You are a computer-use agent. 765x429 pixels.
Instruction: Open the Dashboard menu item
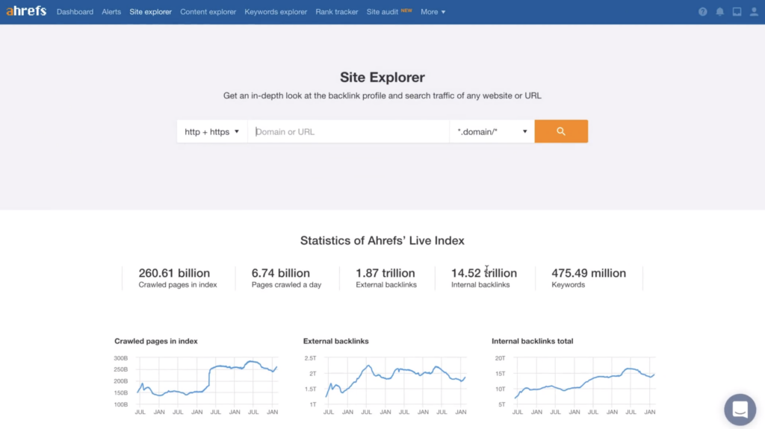click(x=75, y=12)
